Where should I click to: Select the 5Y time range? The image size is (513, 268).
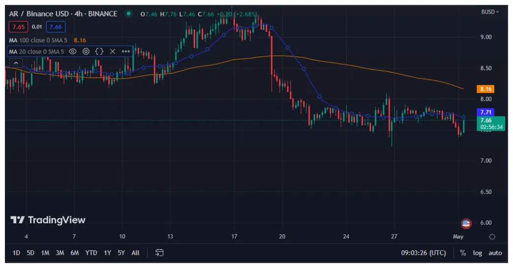121,253
